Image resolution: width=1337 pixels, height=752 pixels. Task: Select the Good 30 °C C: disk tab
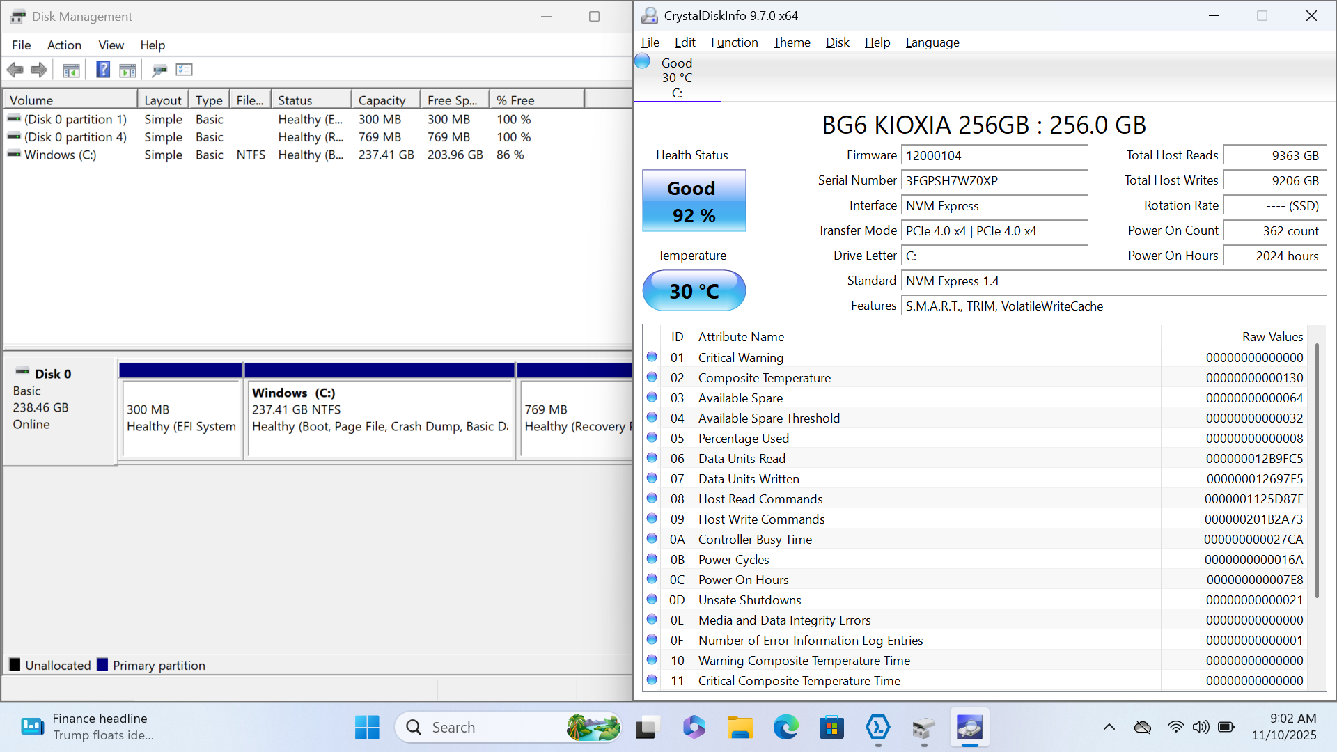point(676,77)
